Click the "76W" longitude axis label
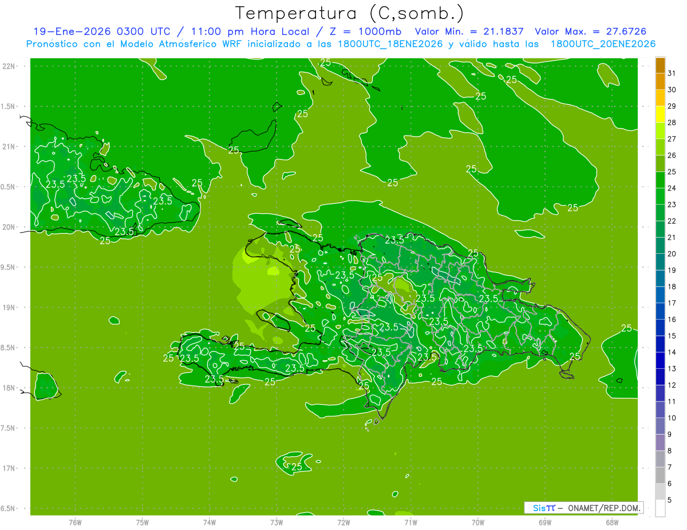The image size is (687, 530). [75, 523]
